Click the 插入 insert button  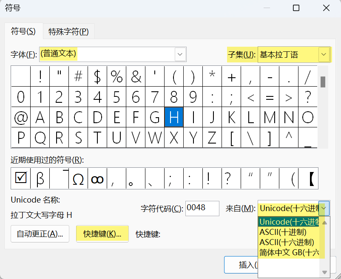pos(241,265)
